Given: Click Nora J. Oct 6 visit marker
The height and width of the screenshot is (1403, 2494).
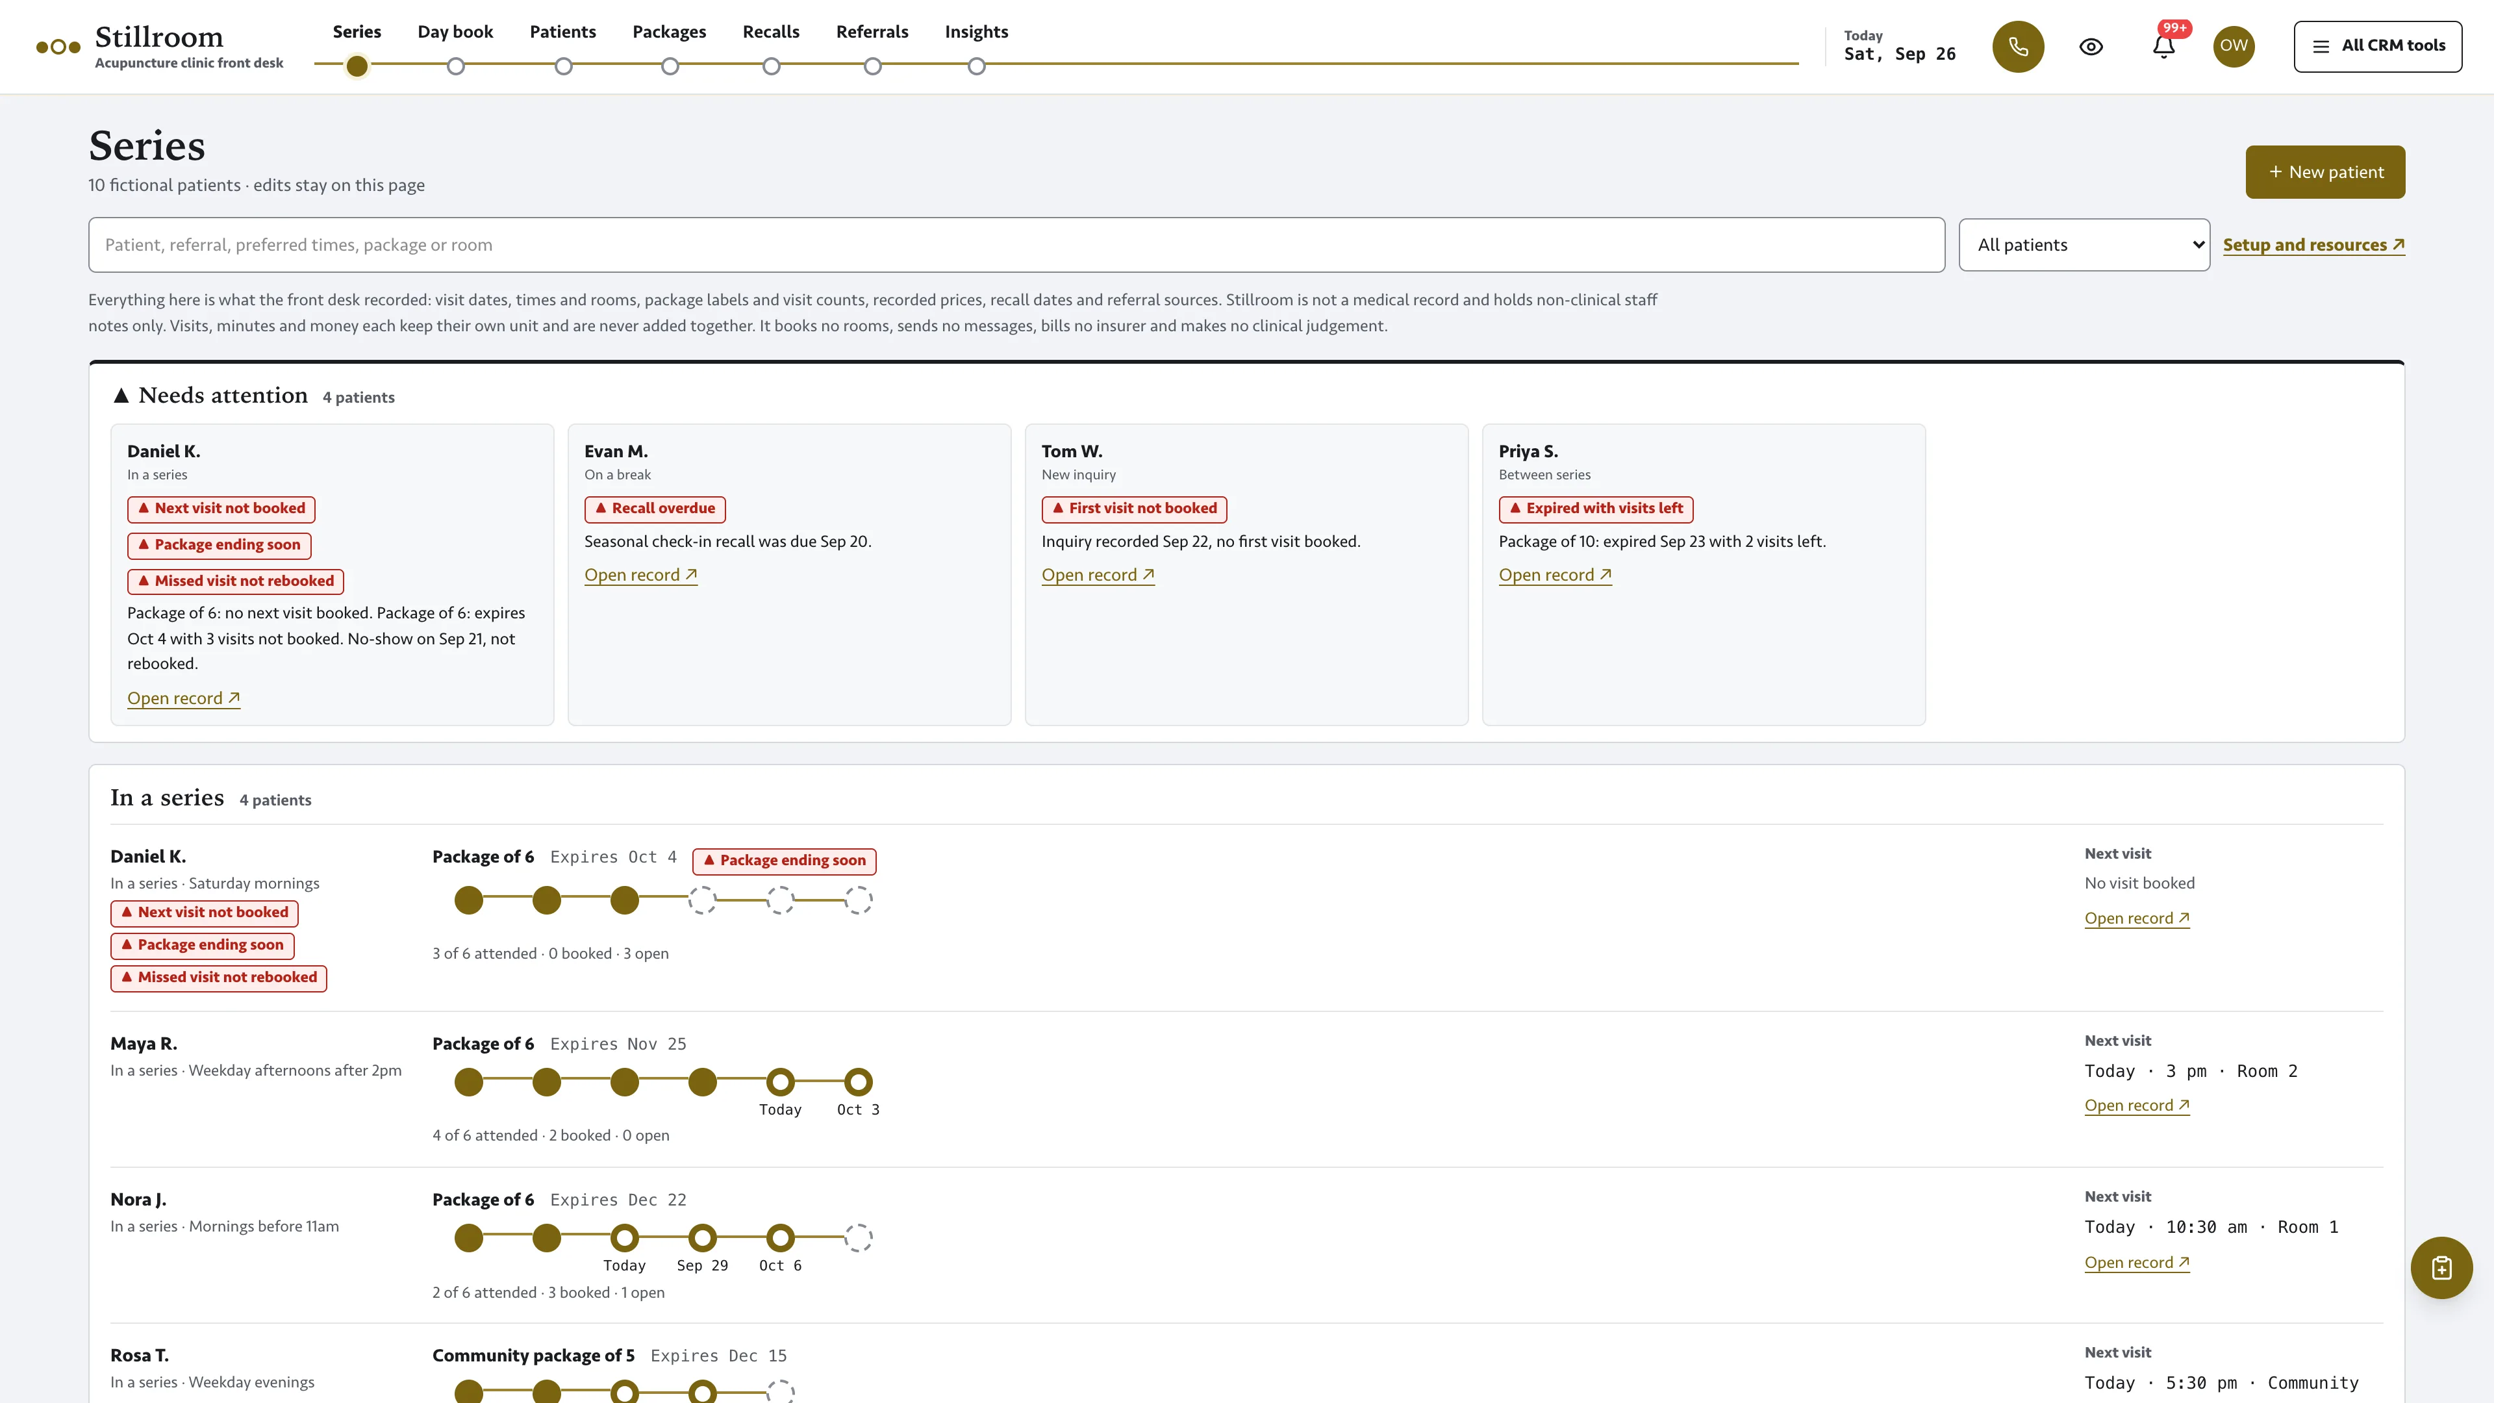Looking at the screenshot, I should [x=780, y=1237].
